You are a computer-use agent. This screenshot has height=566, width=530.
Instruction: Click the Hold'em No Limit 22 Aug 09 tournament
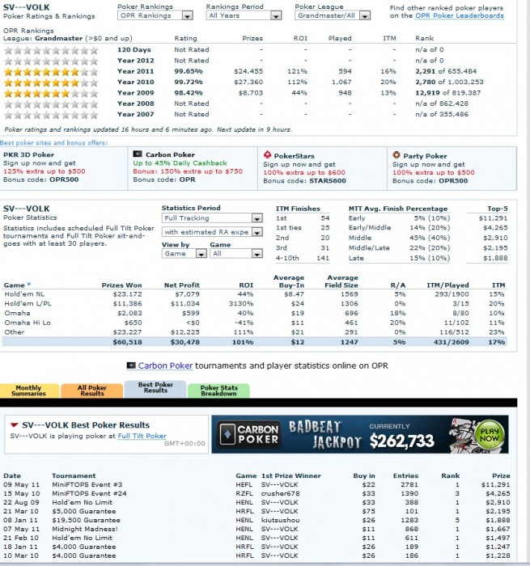pos(82,502)
